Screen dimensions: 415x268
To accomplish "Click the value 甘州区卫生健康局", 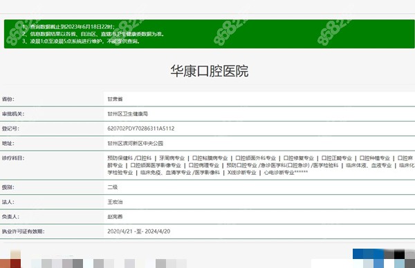I will tap(127, 114).
